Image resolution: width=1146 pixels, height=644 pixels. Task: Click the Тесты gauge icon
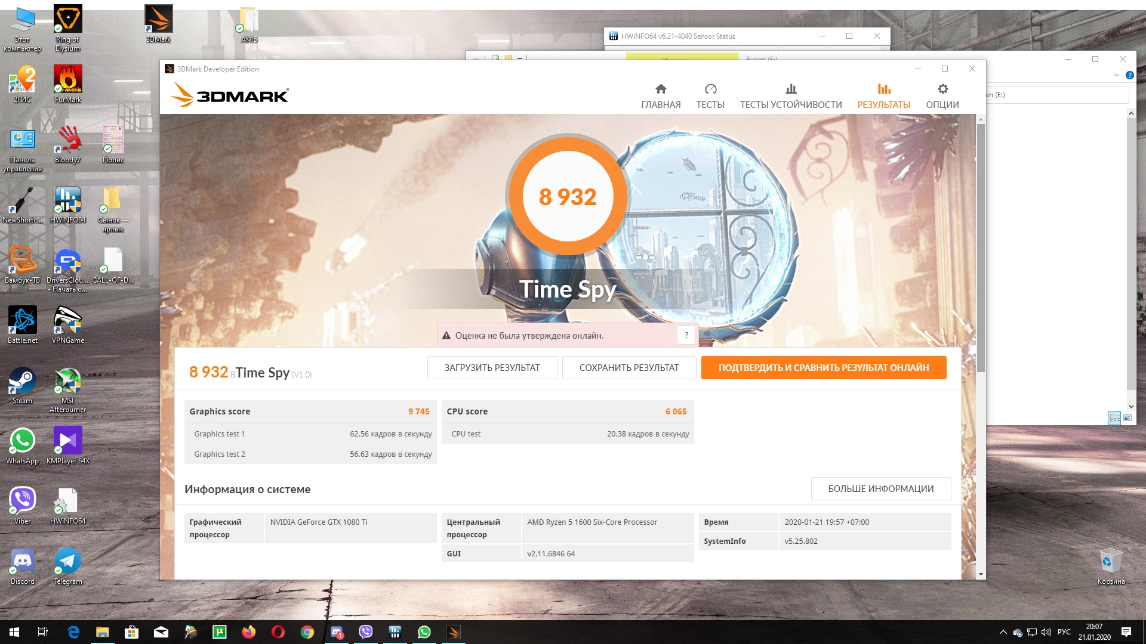710,89
